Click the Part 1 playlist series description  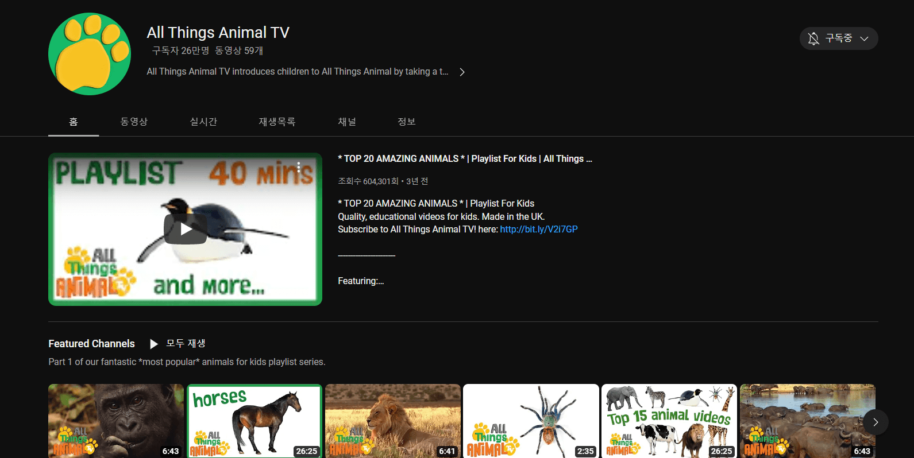(187, 362)
